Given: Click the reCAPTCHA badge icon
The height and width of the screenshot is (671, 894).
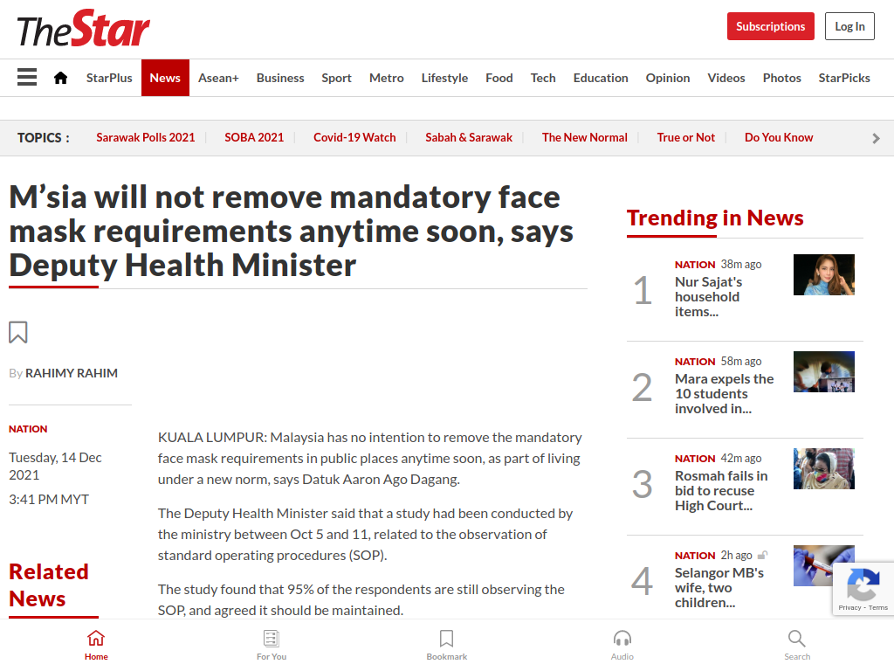Looking at the screenshot, I should click(x=863, y=585).
